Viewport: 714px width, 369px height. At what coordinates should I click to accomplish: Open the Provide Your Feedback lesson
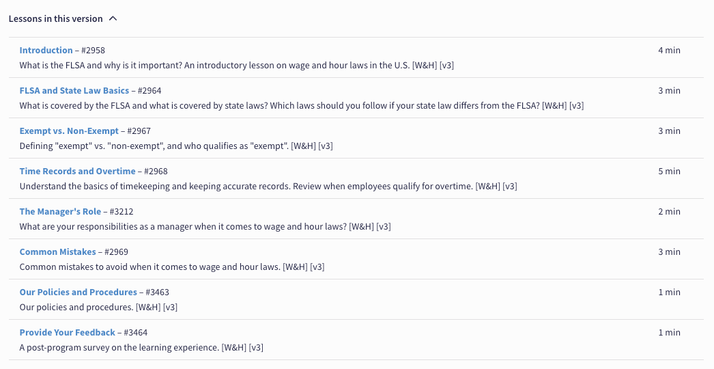point(67,333)
